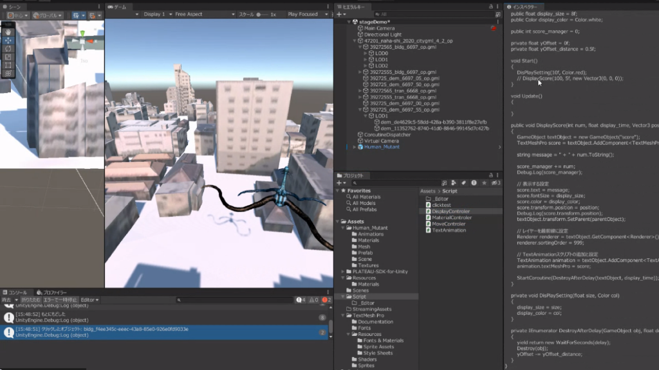Open the _Editor folder in Script

[x=441, y=199]
